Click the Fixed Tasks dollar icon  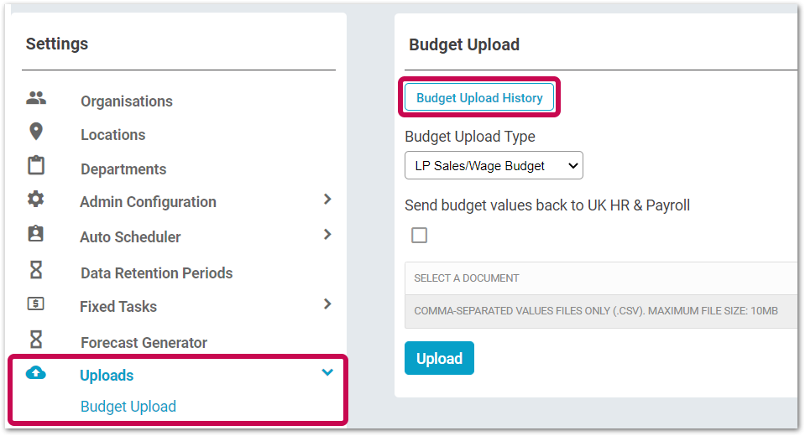coord(35,304)
